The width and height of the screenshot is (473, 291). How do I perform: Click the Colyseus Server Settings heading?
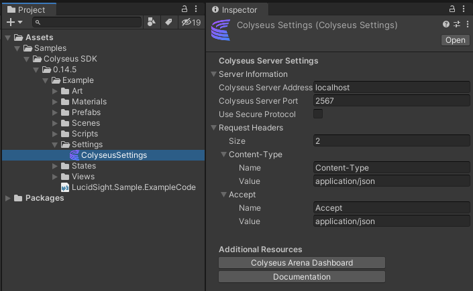[268, 61]
